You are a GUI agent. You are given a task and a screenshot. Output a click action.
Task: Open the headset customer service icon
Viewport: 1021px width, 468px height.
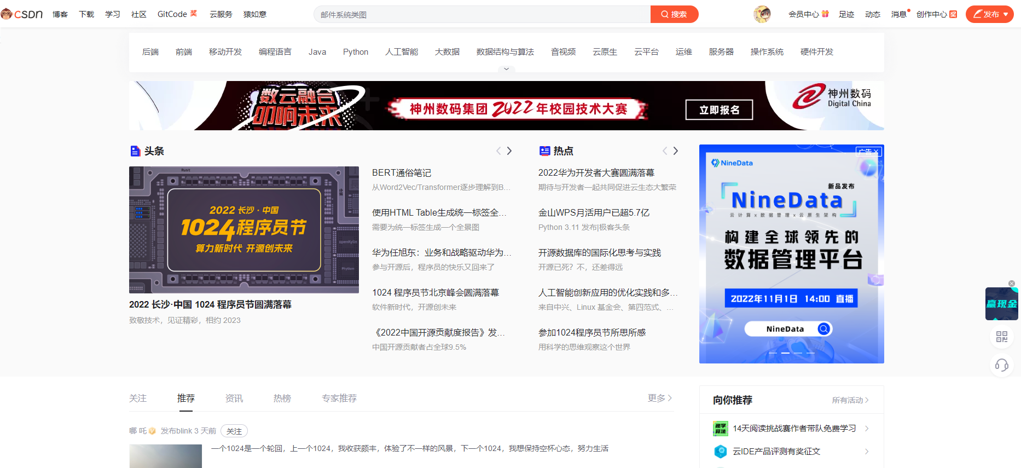tap(1002, 365)
